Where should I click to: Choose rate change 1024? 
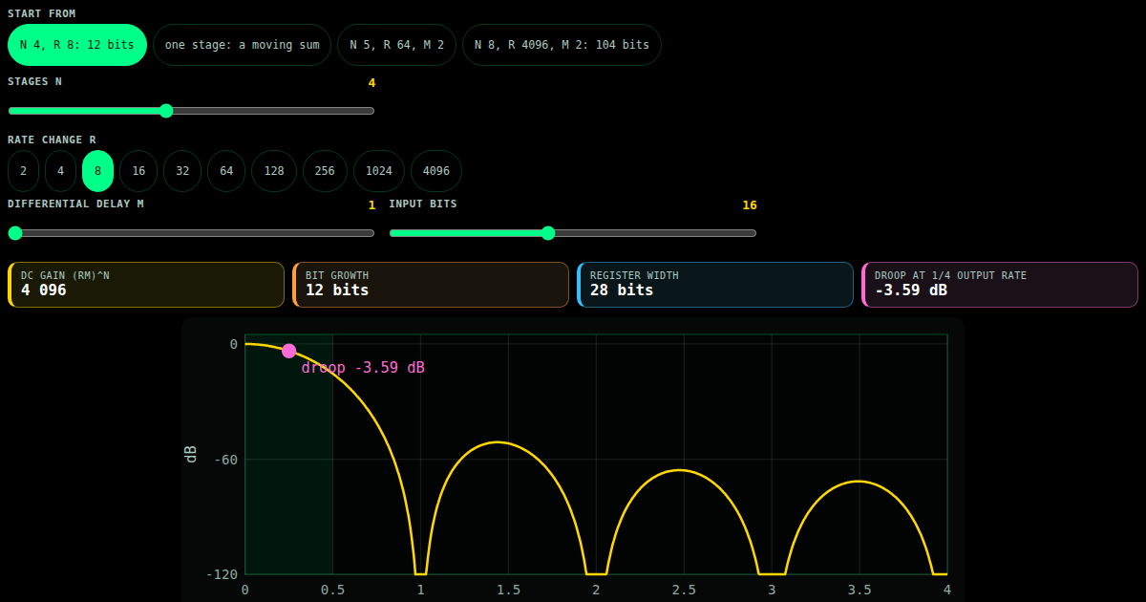coord(379,171)
